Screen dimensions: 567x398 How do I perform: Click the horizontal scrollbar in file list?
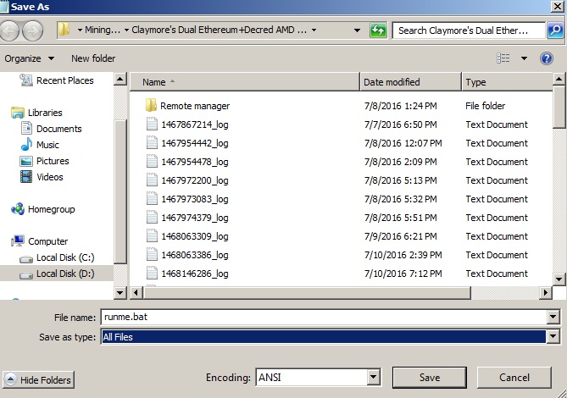coord(307,292)
